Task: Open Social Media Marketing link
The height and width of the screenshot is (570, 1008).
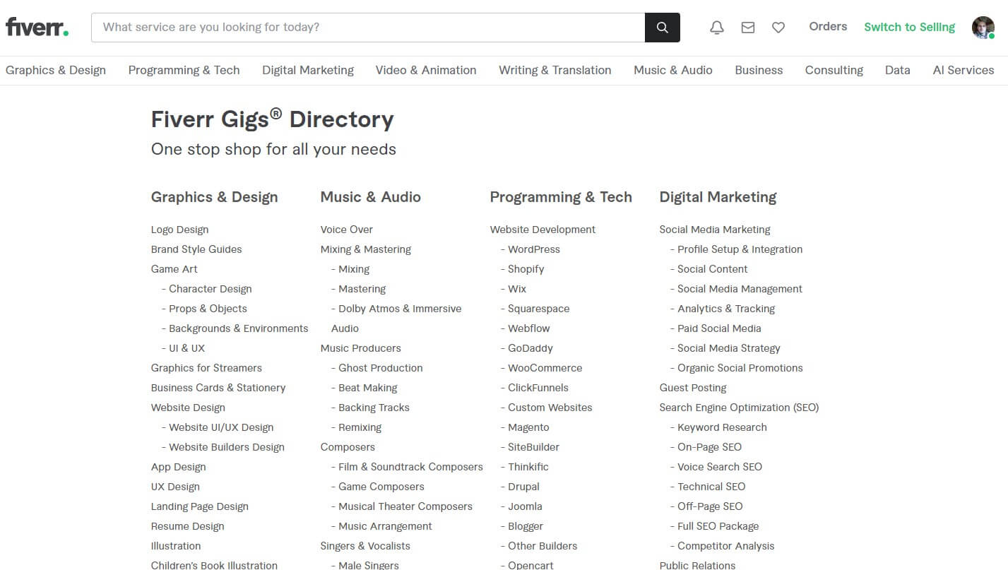Action: (715, 230)
